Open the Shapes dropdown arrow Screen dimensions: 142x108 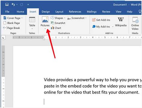(x=65, y=18)
